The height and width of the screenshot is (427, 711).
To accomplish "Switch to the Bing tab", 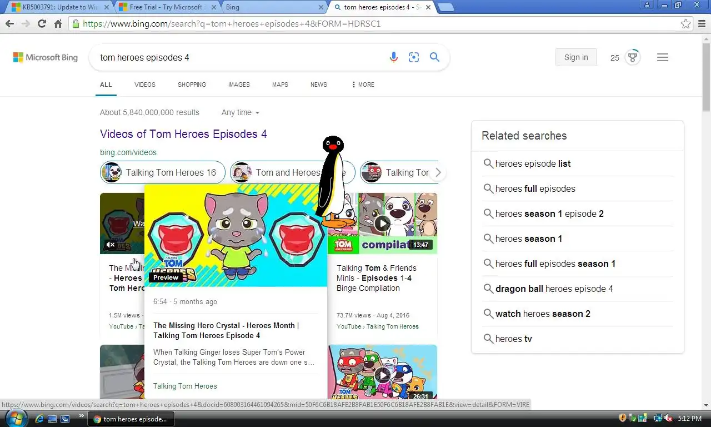I will (x=272, y=7).
